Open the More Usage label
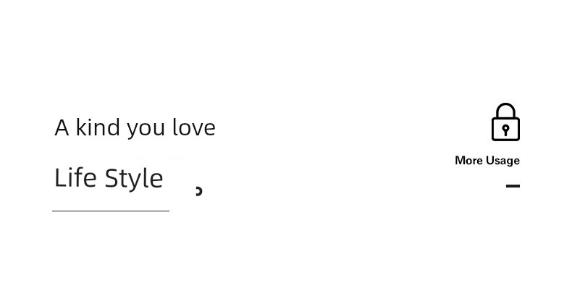This screenshot has height=299, width=572. 487,161
